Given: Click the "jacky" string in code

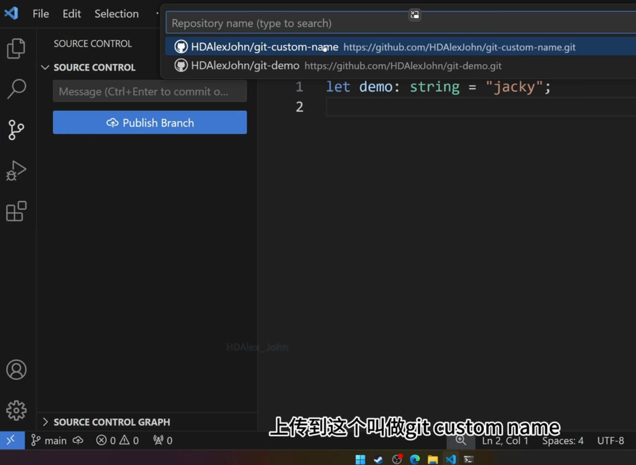Looking at the screenshot, I should [513, 87].
